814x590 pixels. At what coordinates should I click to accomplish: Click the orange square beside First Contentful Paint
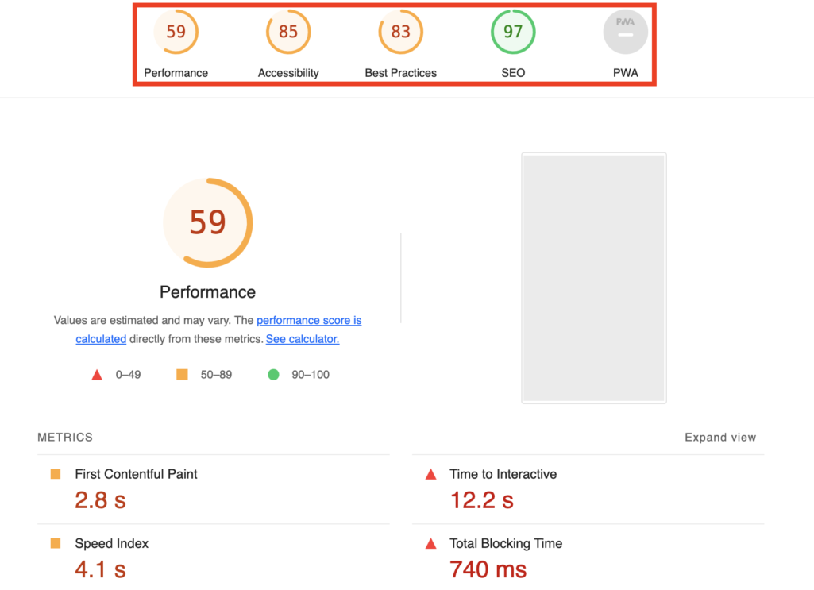[x=56, y=474]
